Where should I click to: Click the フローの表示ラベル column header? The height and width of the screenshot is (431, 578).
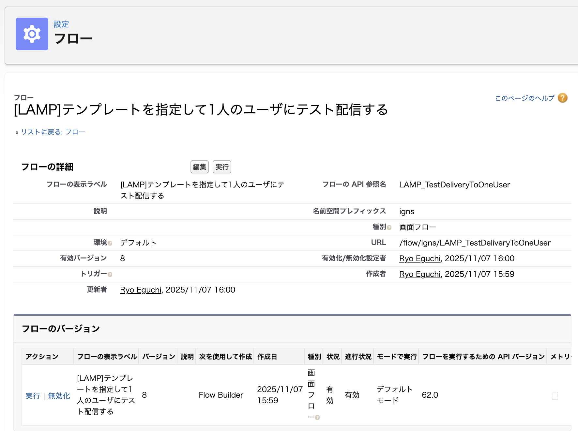107,357
